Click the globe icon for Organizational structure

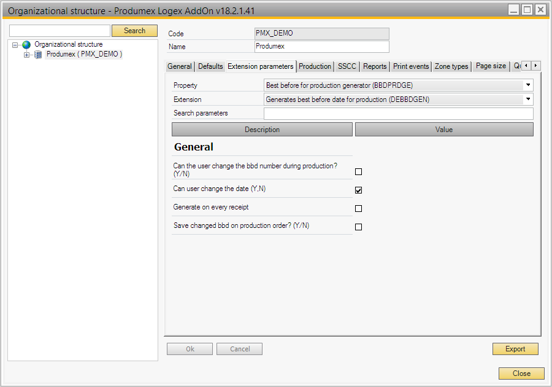26,45
